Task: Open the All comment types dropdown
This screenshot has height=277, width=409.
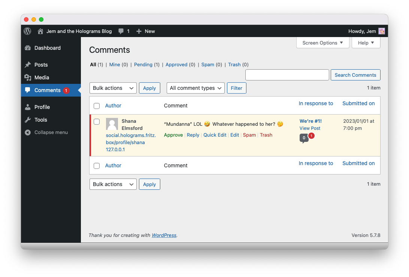Action: (x=195, y=88)
